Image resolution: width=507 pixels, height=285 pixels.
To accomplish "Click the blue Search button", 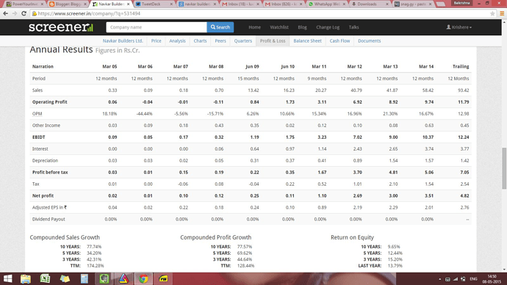I will point(220,27).
